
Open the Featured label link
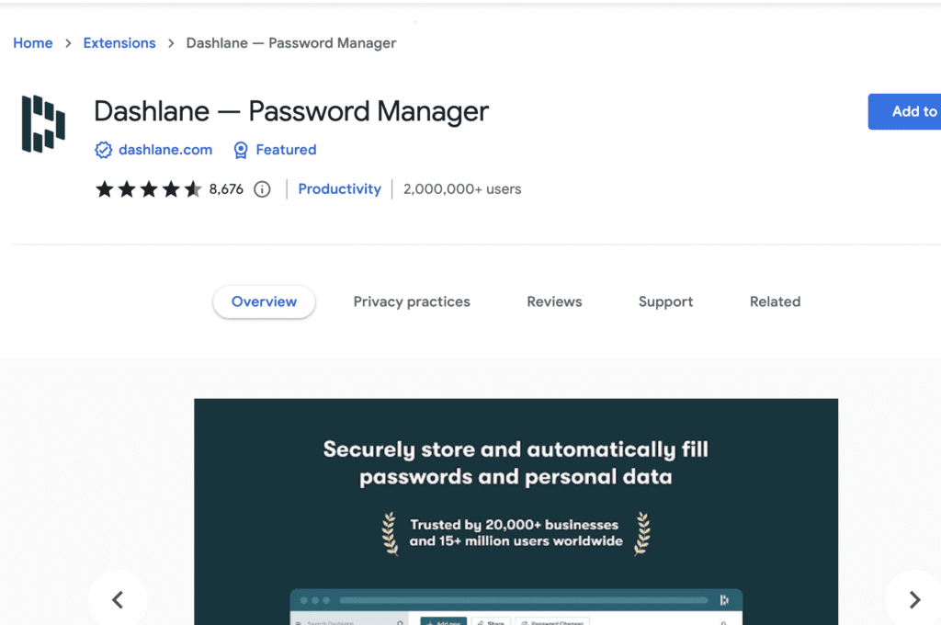tap(286, 150)
